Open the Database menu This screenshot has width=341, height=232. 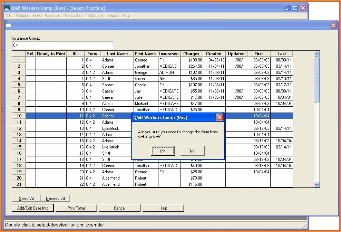click(95, 16)
